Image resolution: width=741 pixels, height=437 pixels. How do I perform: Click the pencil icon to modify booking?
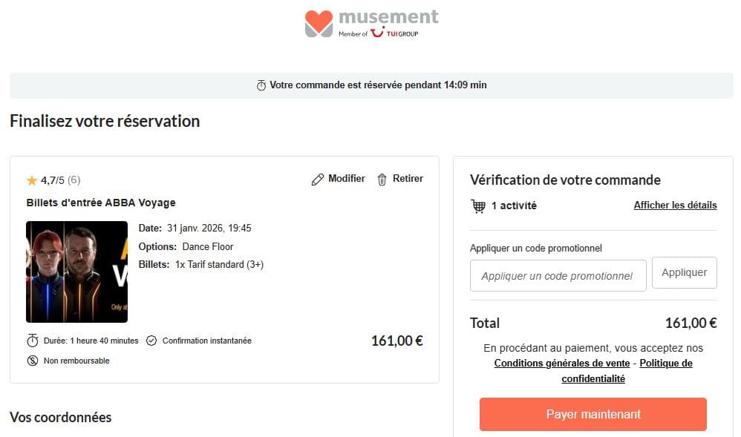pyautogui.click(x=317, y=178)
